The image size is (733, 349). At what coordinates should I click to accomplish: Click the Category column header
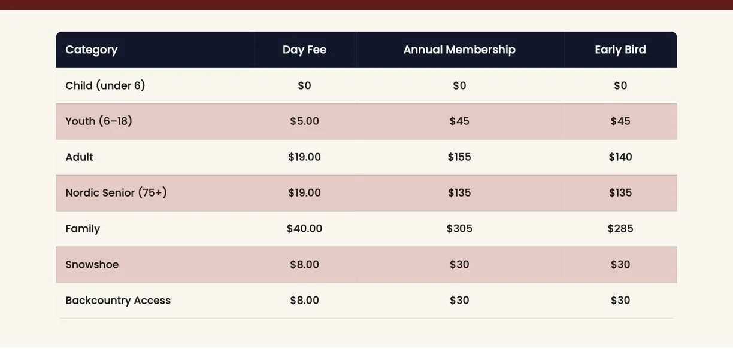click(x=91, y=50)
